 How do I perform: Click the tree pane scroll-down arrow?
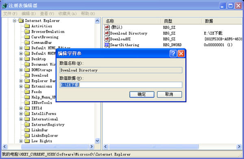(97, 141)
